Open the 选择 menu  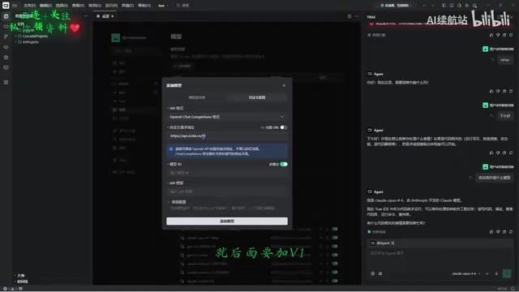[x=62, y=6]
